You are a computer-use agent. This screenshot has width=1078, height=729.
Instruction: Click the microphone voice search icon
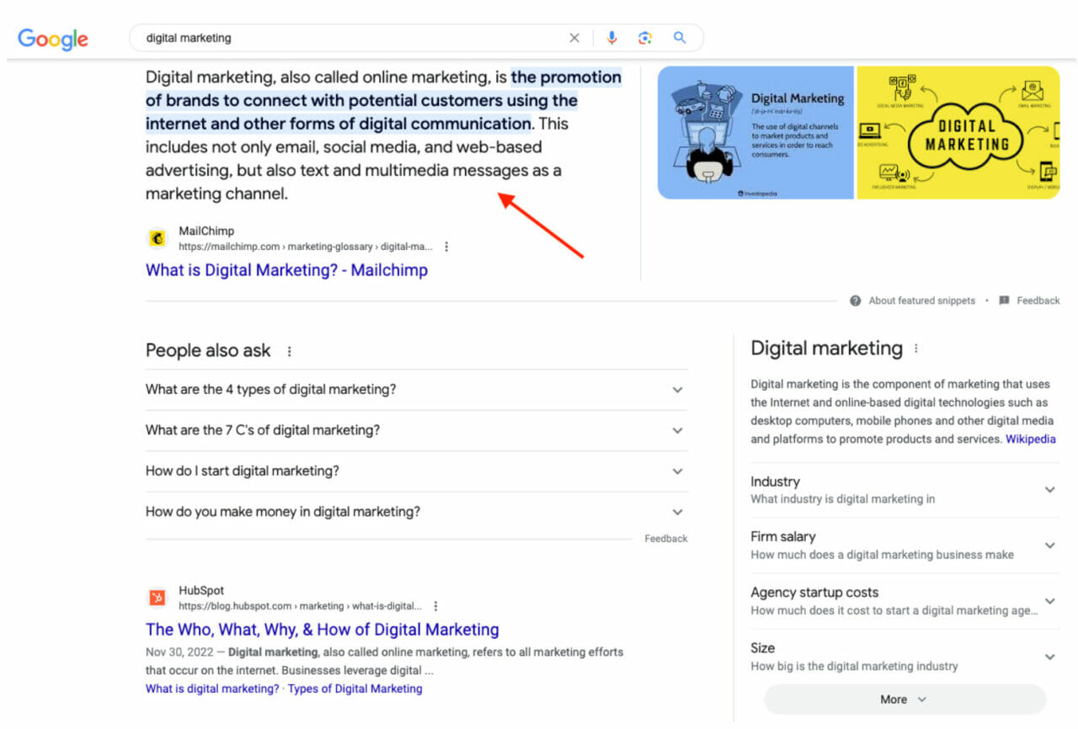coord(611,37)
